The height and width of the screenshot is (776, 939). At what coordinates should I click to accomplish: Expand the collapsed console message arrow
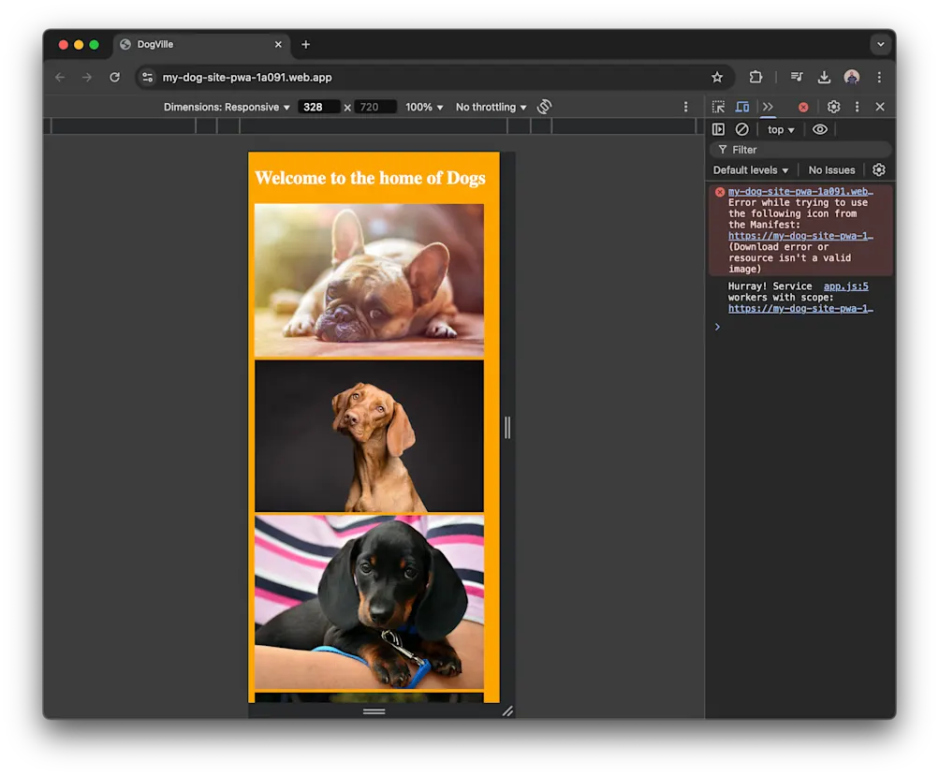point(717,327)
